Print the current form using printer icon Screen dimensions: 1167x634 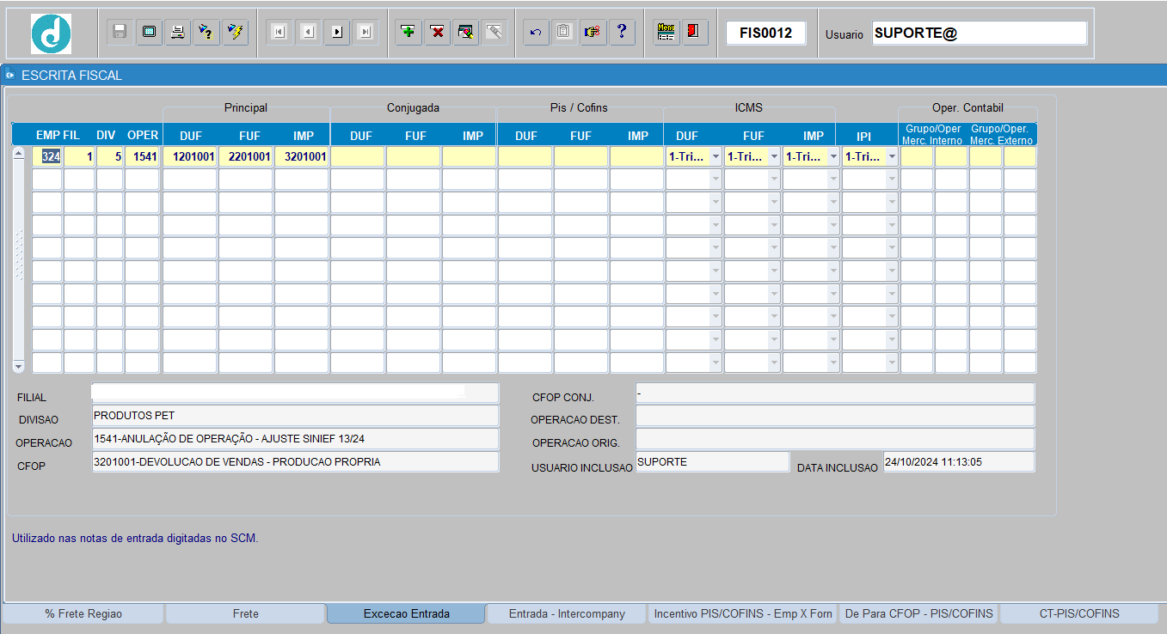[x=177, y=32]
